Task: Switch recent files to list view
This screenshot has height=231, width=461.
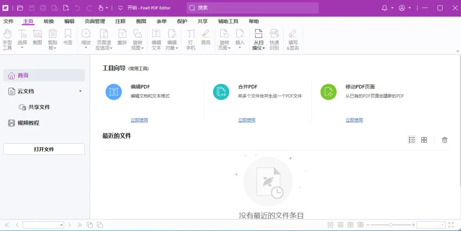Action: (x=412, y=140)
